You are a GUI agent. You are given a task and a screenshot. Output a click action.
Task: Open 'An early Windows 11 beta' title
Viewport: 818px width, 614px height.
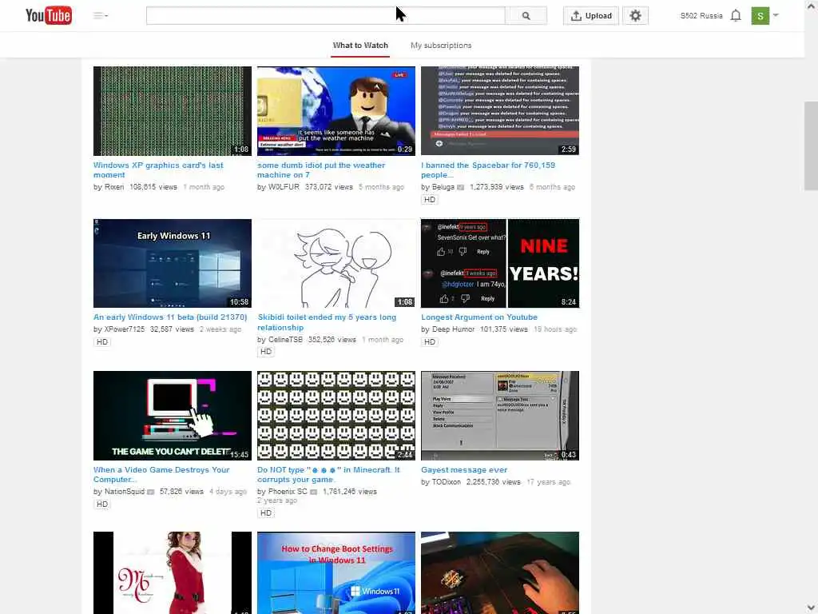tap(170, 317)
